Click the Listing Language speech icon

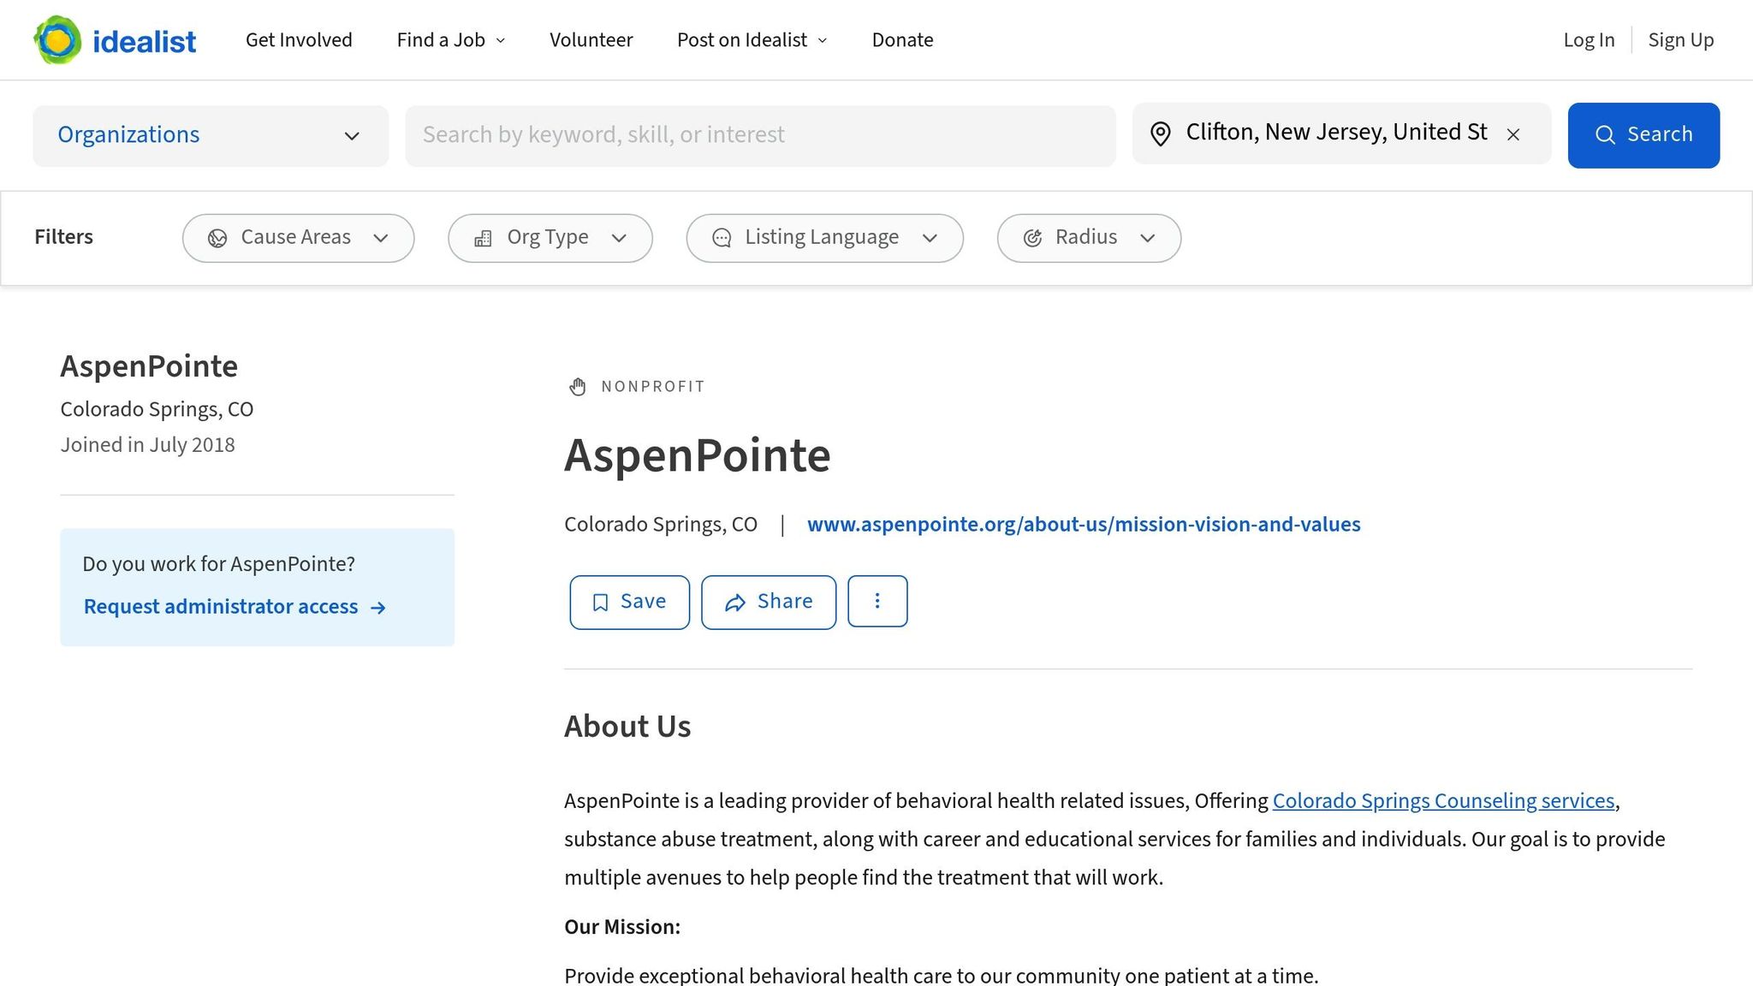point(722,238)
